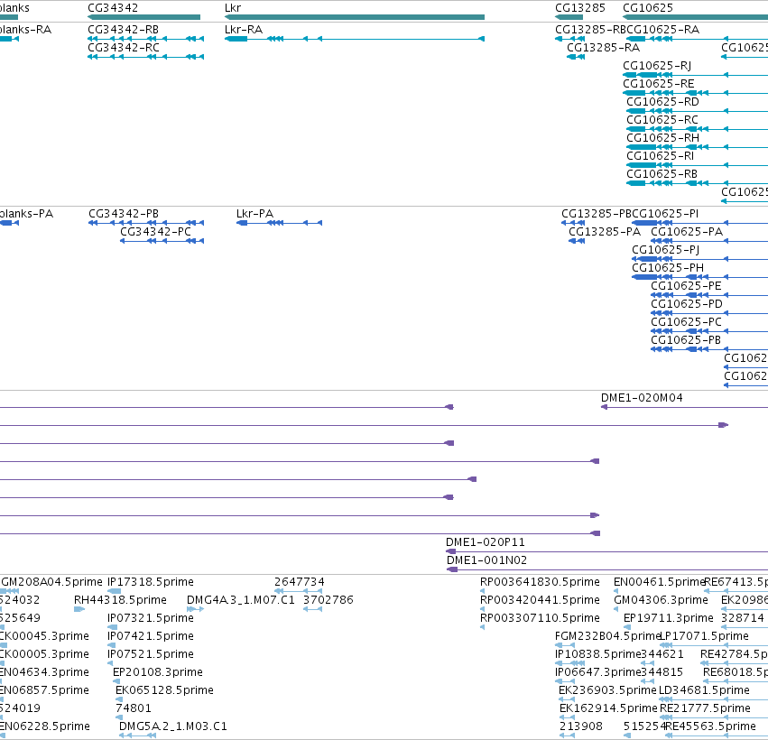Screen dimensions: 768x740
Task: Select EST EK236903.5prime
Action: [x=607, y=690]
